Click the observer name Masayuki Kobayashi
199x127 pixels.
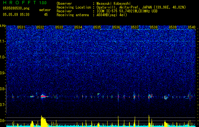click(x=113, y=3)
